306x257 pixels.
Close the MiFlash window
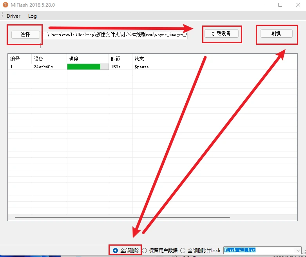298,5
